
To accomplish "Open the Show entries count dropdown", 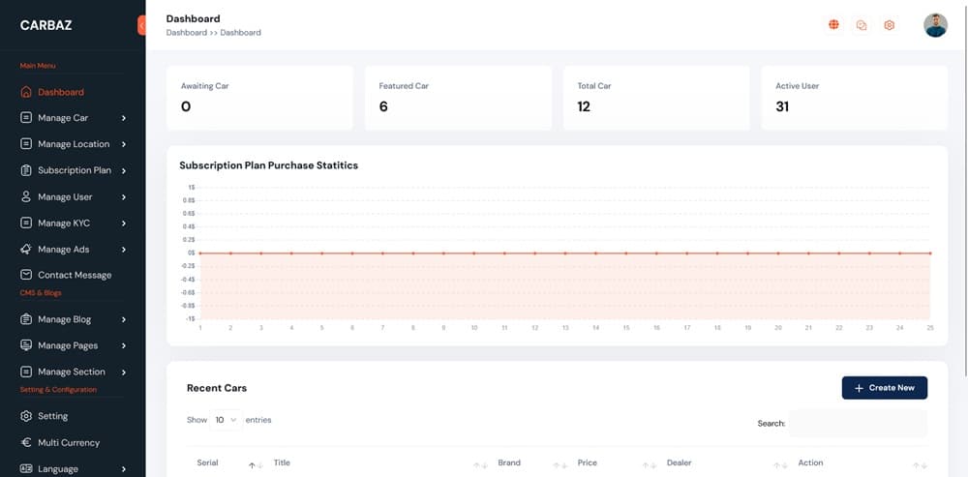I will (226, 420).
